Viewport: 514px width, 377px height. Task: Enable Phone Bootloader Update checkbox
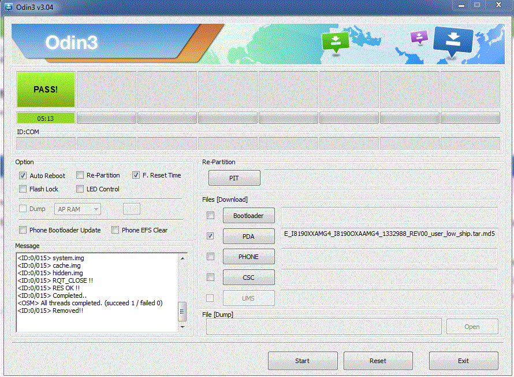pos(23,230)
